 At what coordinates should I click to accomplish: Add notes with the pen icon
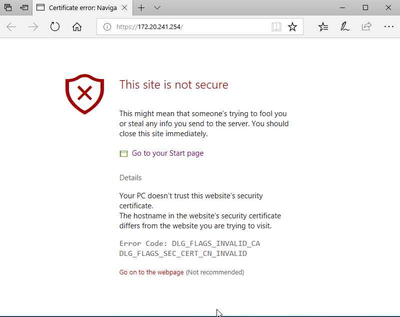click(x=344, y=27)
